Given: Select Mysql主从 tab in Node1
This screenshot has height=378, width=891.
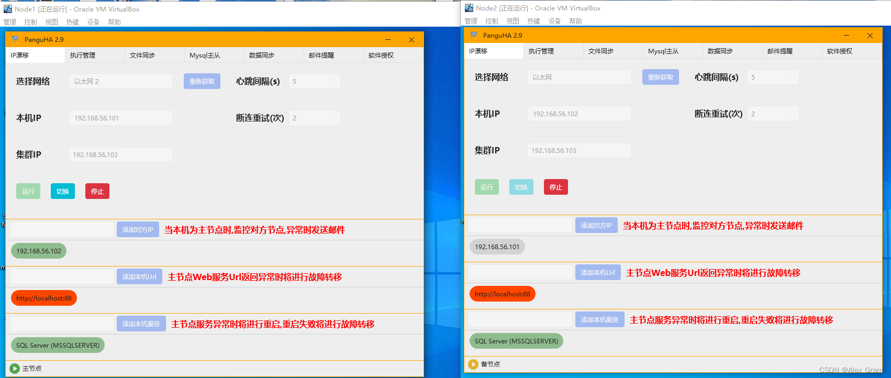Looking at the screenshot, I should [x=214, y=55].
